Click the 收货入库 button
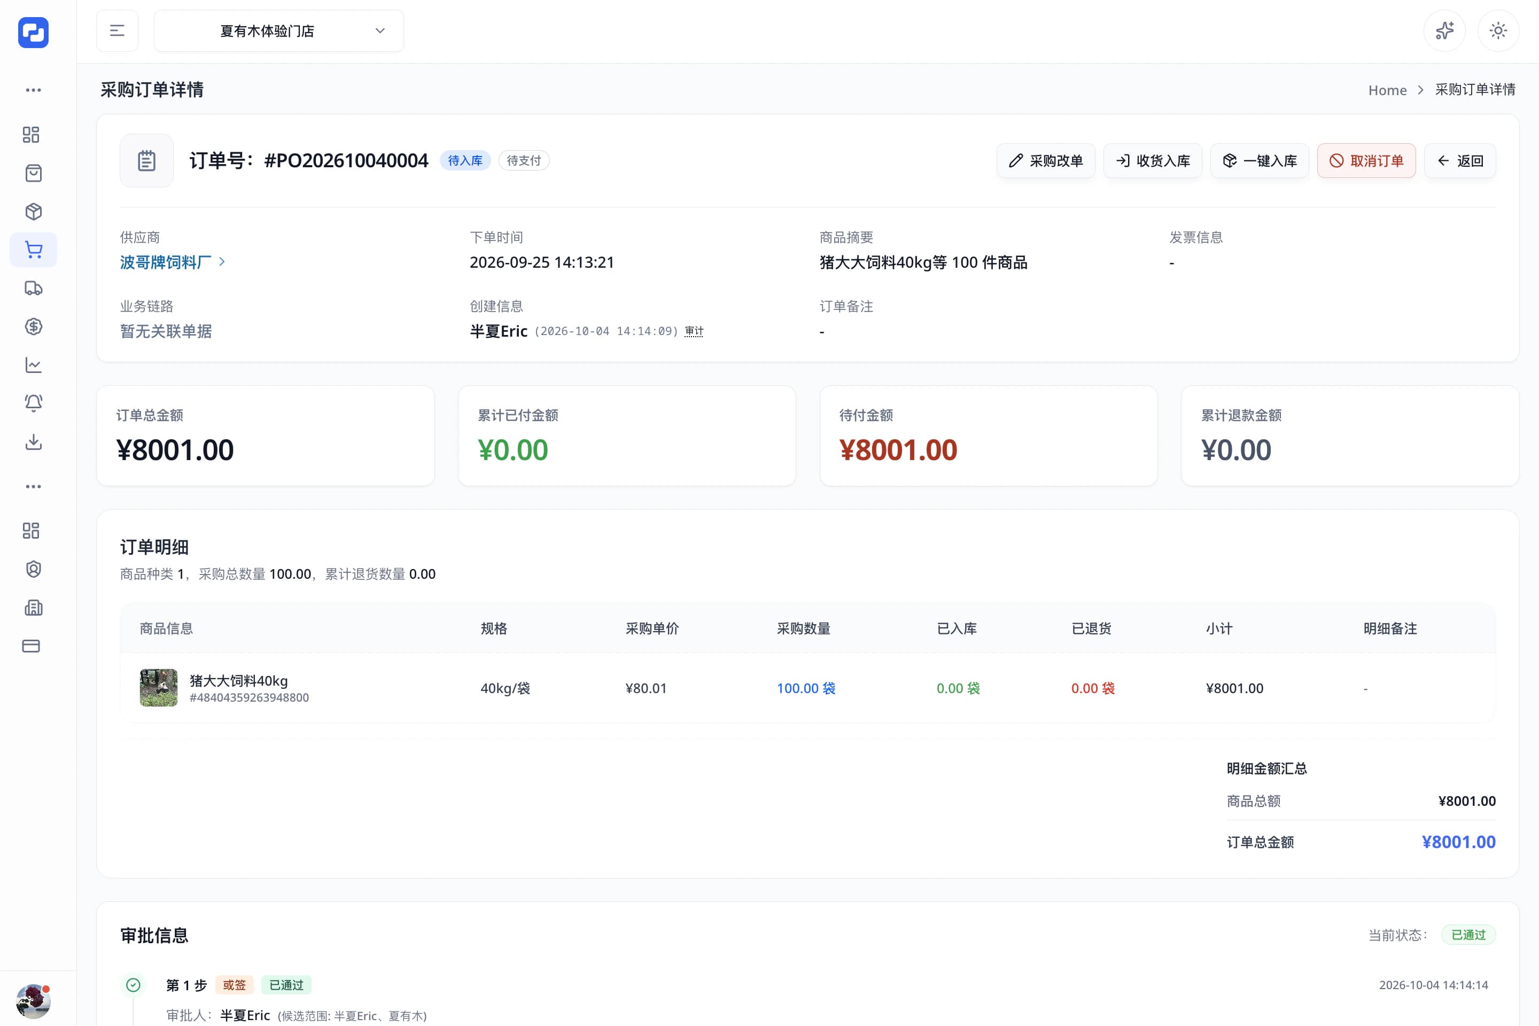1539x1026 pixels. [1152, 160]
